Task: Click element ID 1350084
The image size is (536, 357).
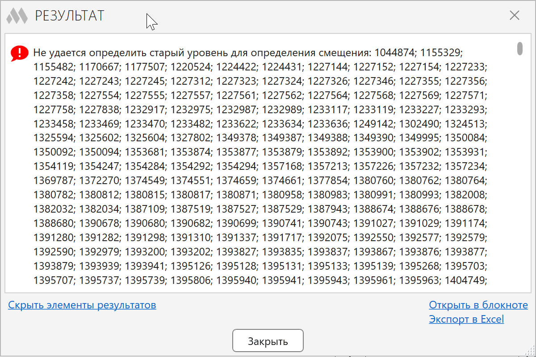Action: [x=465, y=138]
